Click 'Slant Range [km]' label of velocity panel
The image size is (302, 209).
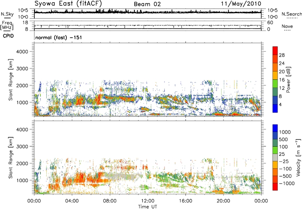coord(11,157)
